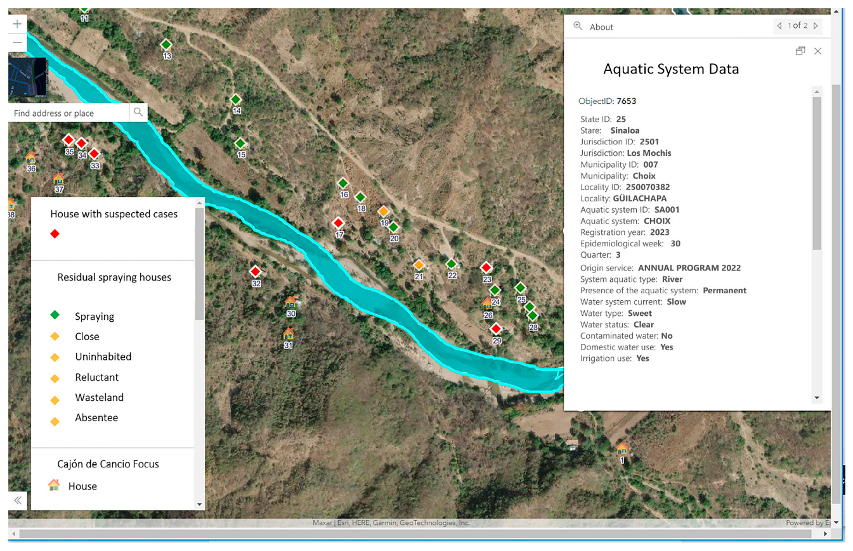This screenshot has height=551, width=853.
Task: Dock the Aquatic System Data popup
Action: tap(800, 51)
